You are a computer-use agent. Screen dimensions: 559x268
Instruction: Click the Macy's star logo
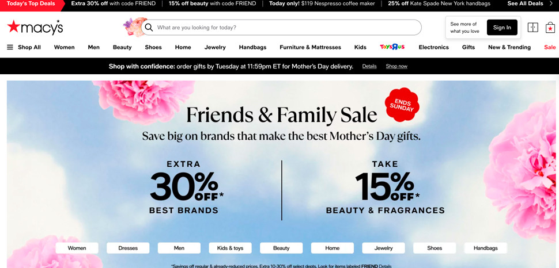pyautogui.click(x=35, y=28)
